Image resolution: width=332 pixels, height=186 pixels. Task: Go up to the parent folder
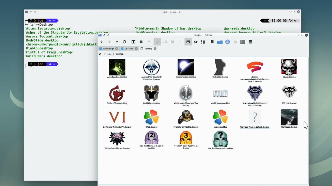(117, 42)
